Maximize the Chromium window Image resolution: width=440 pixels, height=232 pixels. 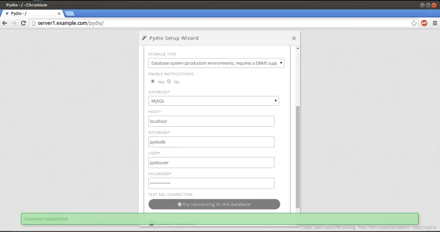coord(428,5)
